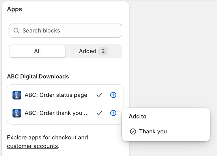Click the Add to popup heading

(137, 116)
